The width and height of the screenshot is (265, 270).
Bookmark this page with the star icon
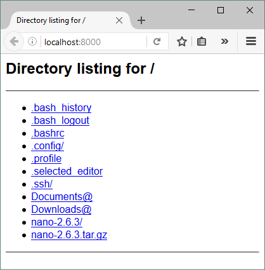pos(182,41)
